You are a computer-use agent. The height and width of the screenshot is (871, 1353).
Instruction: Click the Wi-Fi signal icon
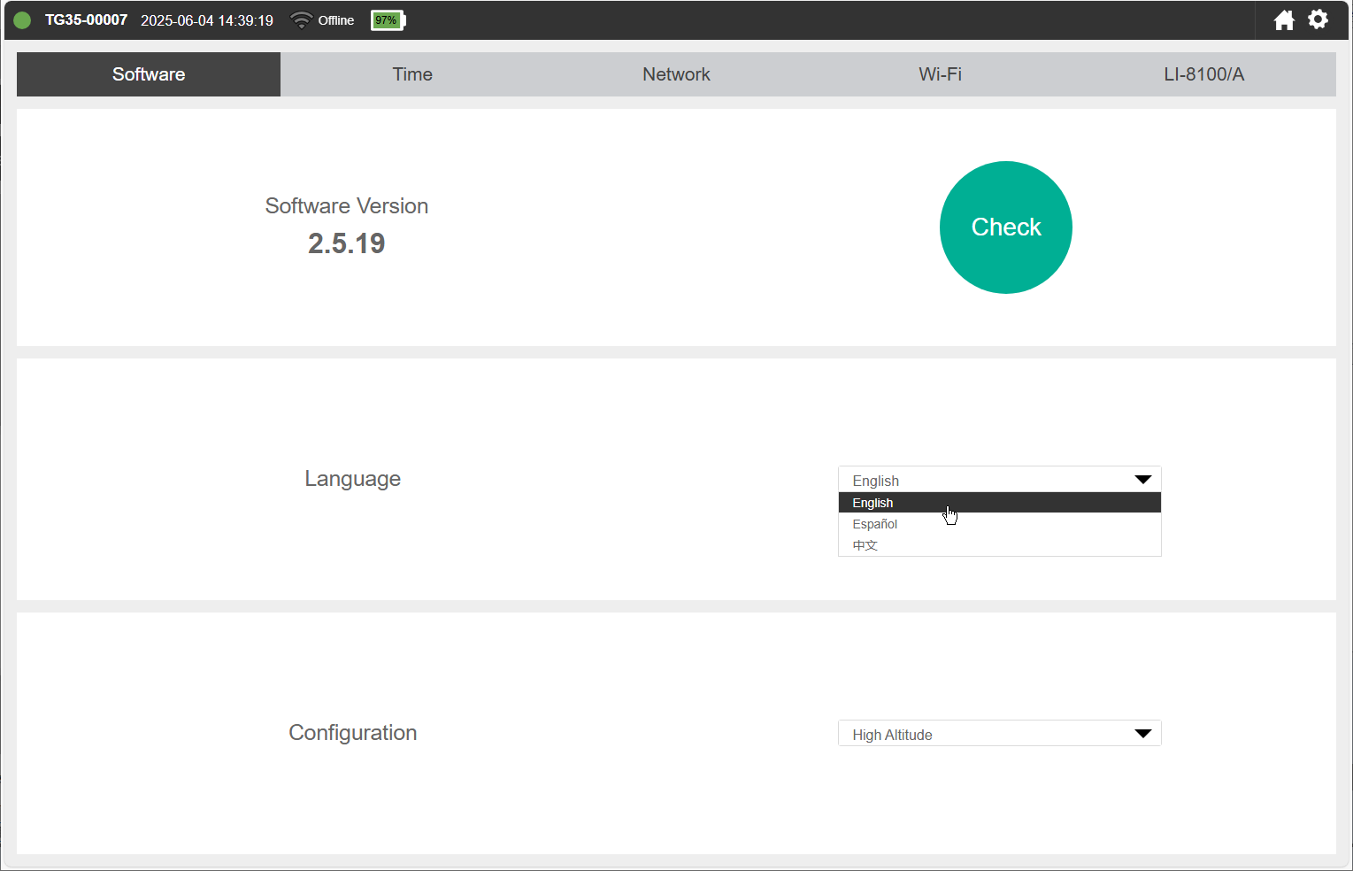point(301,20)
